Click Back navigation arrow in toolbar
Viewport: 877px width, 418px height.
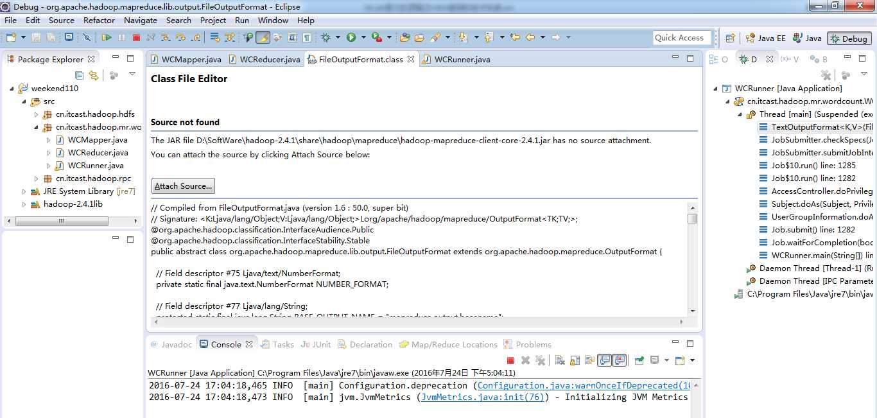point(530,38)
